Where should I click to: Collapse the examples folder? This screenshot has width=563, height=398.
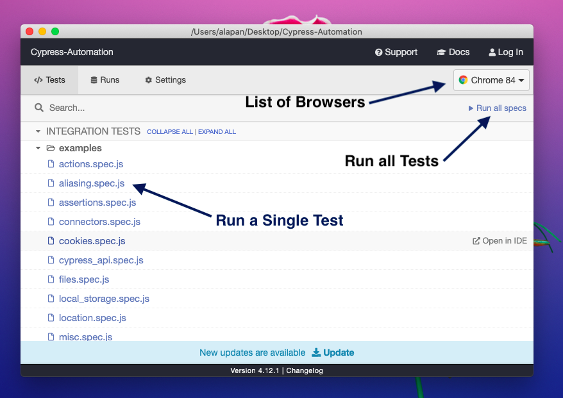click(38, 147)
